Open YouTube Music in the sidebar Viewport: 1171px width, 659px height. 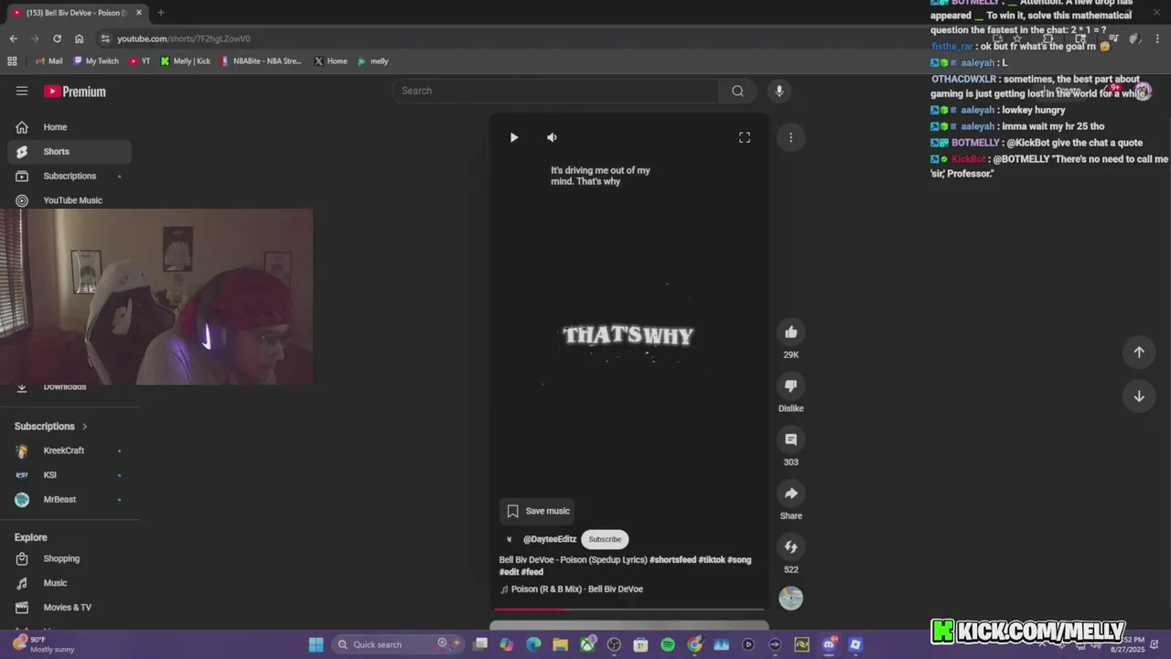click(70, 200)
